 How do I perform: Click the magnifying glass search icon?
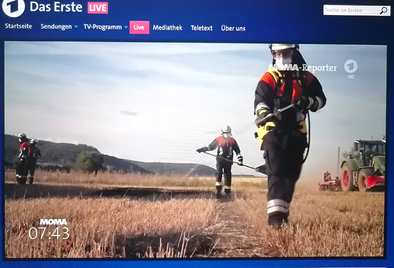point(384,10)
